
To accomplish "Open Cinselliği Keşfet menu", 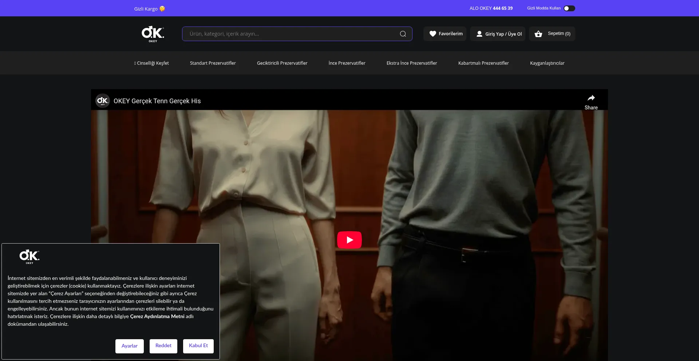I will (x=151, y=63).
